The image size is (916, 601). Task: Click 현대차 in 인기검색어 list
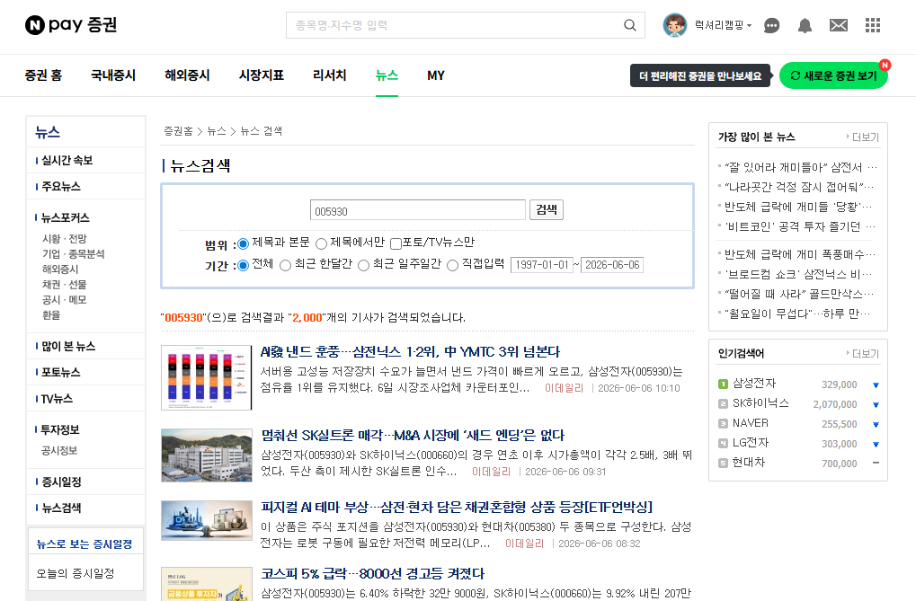tap(748, 463)
